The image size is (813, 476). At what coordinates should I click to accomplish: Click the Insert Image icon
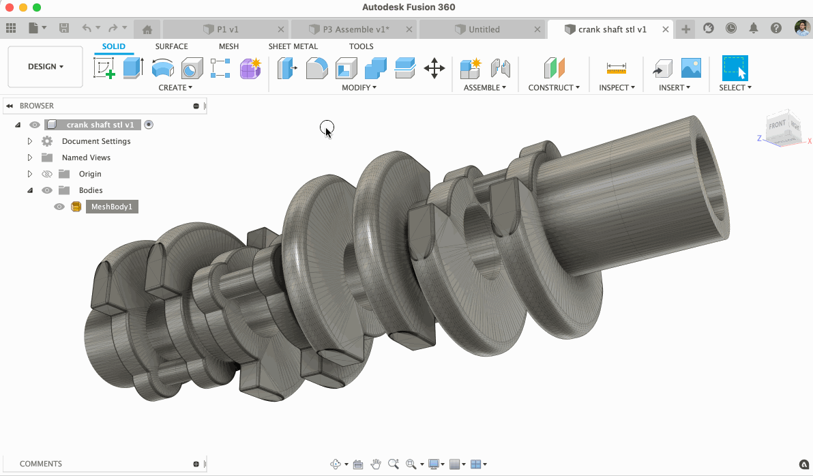[x=691, y=68]
